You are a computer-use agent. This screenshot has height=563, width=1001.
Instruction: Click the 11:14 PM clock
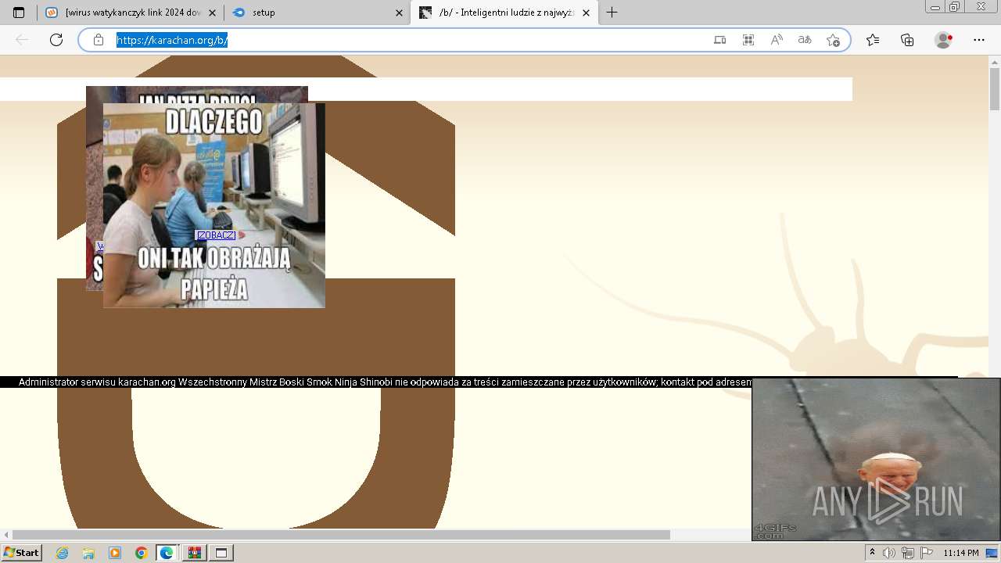click(961, 553)
